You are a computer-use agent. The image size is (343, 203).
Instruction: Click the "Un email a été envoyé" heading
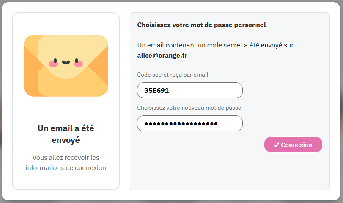click(x=66, y=133)
